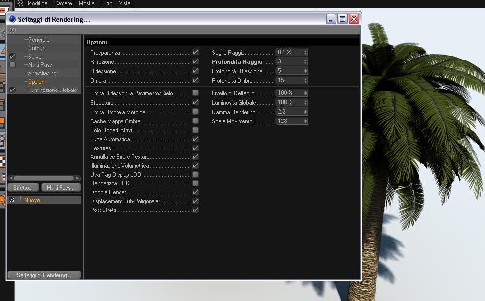Click Livello di Dettaglio stepper arrows
The image size is (485, 301).
tap(305, 93)
